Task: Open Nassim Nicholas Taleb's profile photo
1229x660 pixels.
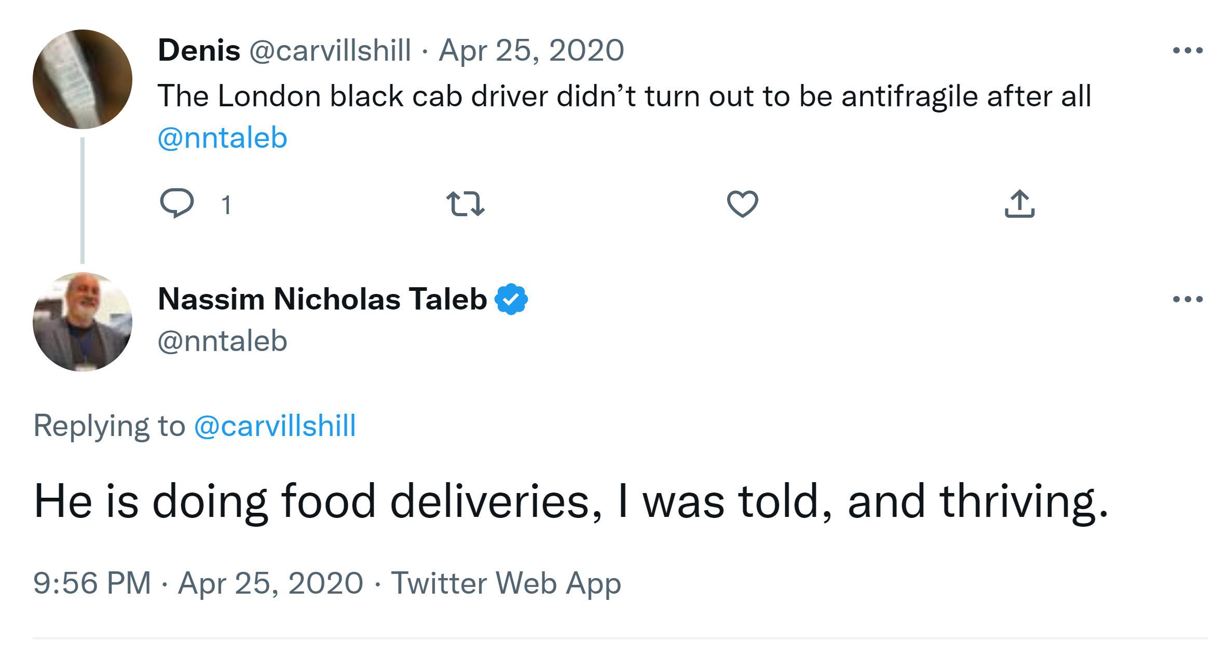Action: [x=83, y=322]
